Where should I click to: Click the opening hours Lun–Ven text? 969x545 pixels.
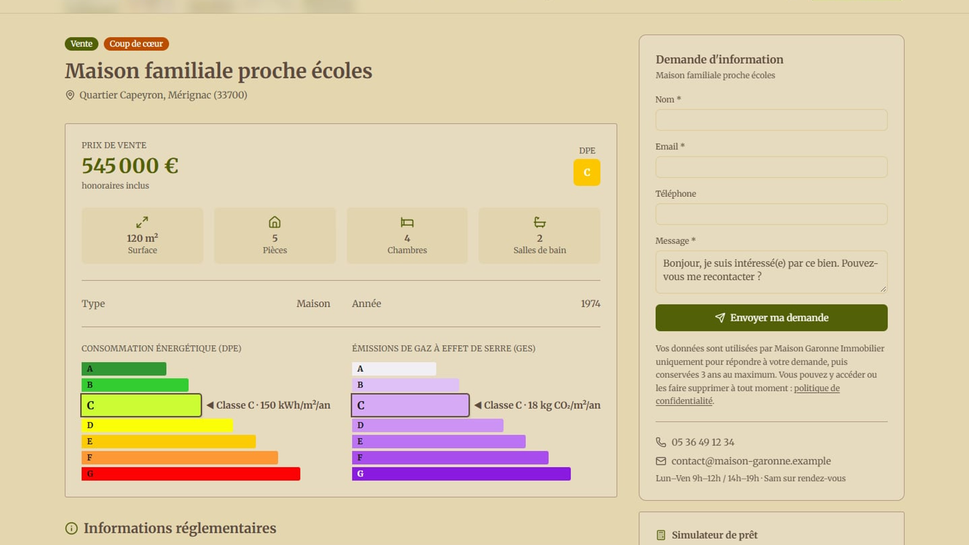pos(751,478)
